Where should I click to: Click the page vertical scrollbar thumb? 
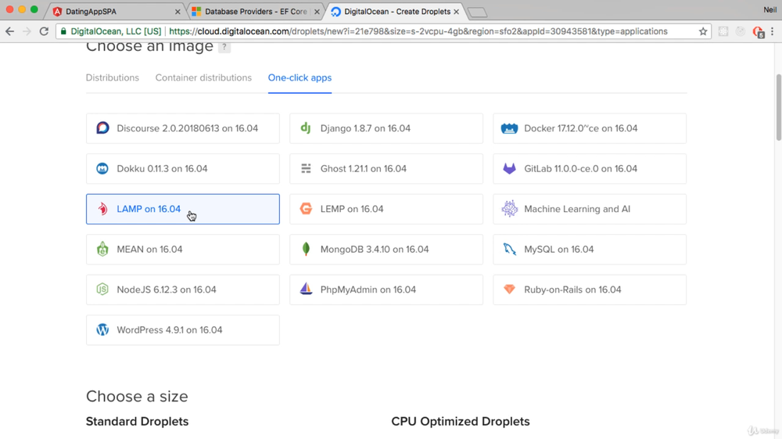point(778,107)
